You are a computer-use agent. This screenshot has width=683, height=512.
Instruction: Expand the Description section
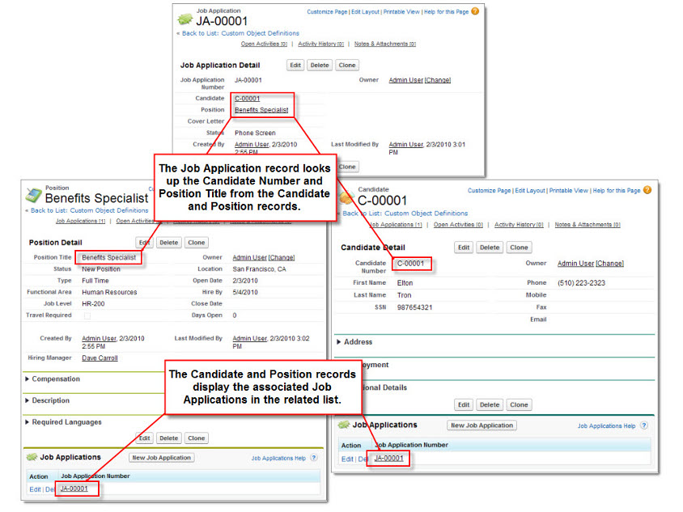[x=28, y=400]
